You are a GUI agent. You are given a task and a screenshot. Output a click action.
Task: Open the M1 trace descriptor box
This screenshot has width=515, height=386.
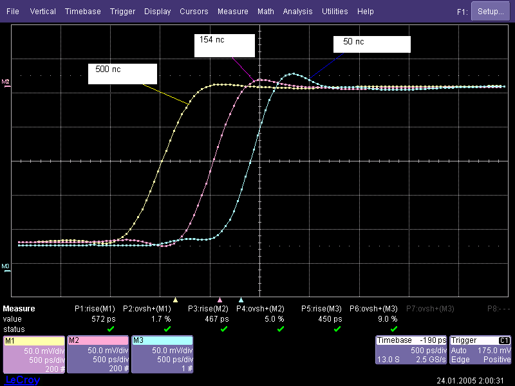34,354
